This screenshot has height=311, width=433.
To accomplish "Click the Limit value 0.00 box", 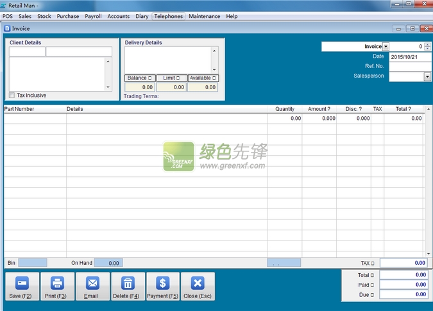I will pyautogui.click(x=171, y=87).
